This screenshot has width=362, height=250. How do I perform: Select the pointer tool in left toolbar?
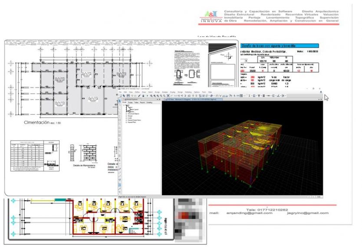[x=120, y=102]
